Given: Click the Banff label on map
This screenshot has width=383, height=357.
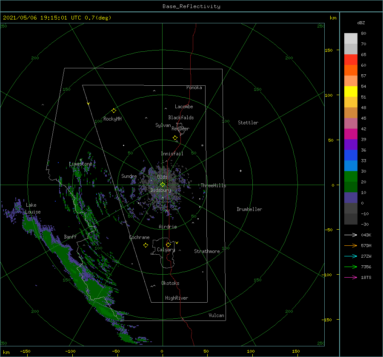Looking at the screenshot, I should [70, 237].
